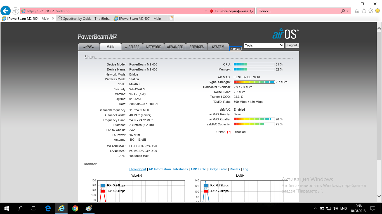The width and height of the screenshot is (382, 214).
Task: Click the Logout button
Action: [x=292, y=45]
